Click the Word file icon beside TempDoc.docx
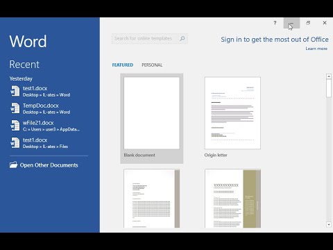The height and width of the screenshot is (250, 333). point(15,108)
